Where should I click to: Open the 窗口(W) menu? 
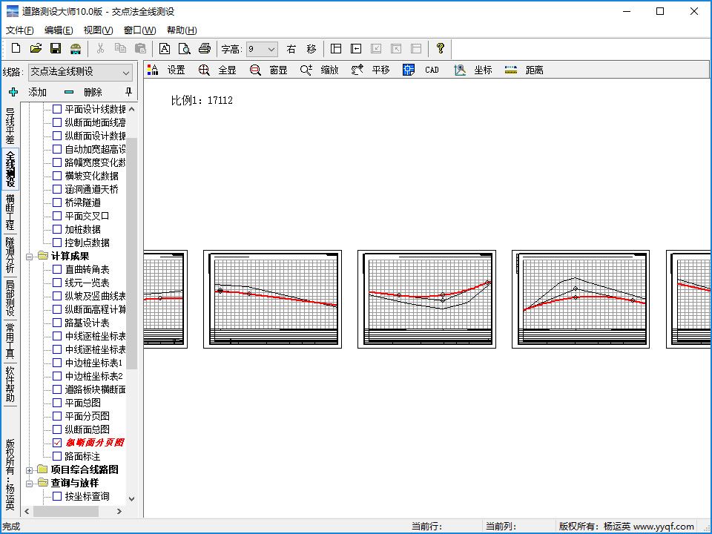[x=140, y=30]
